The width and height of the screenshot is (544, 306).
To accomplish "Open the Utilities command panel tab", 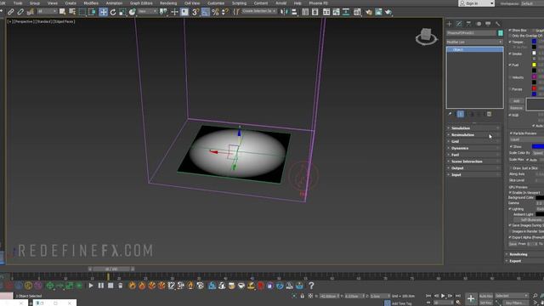I will (498, 24).
